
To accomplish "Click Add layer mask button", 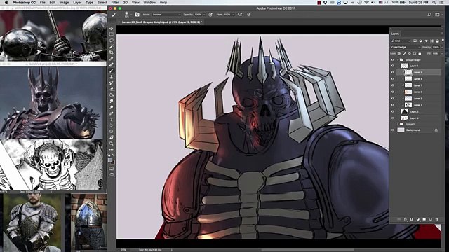I will click(412, 219).
